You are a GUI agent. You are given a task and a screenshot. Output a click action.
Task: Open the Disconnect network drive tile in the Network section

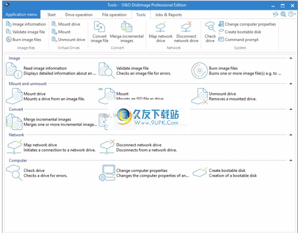(x=138, y=147)
